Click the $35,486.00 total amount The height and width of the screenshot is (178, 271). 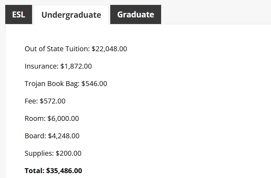point(64,171)
